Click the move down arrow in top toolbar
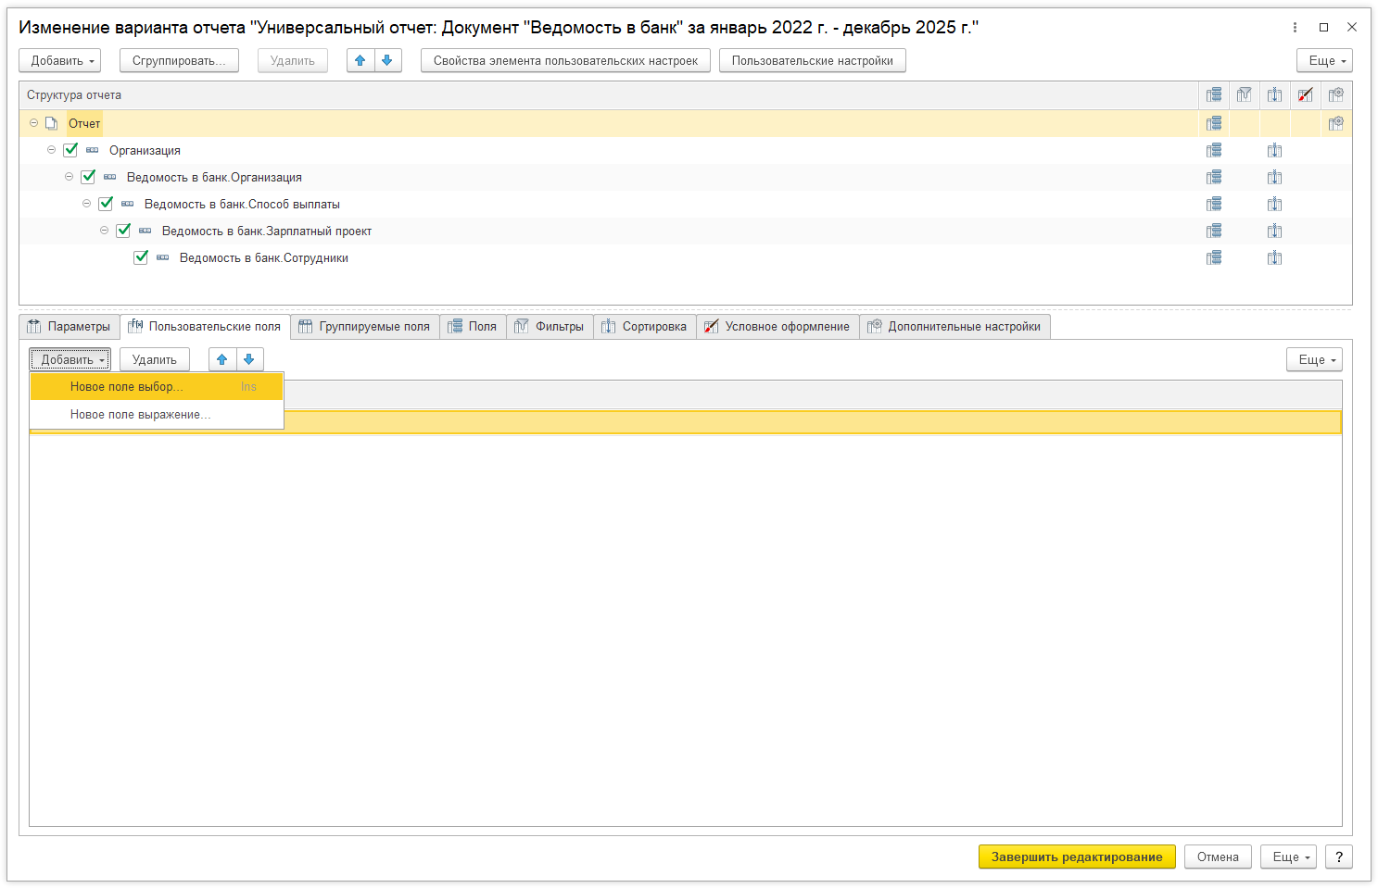 387,60
